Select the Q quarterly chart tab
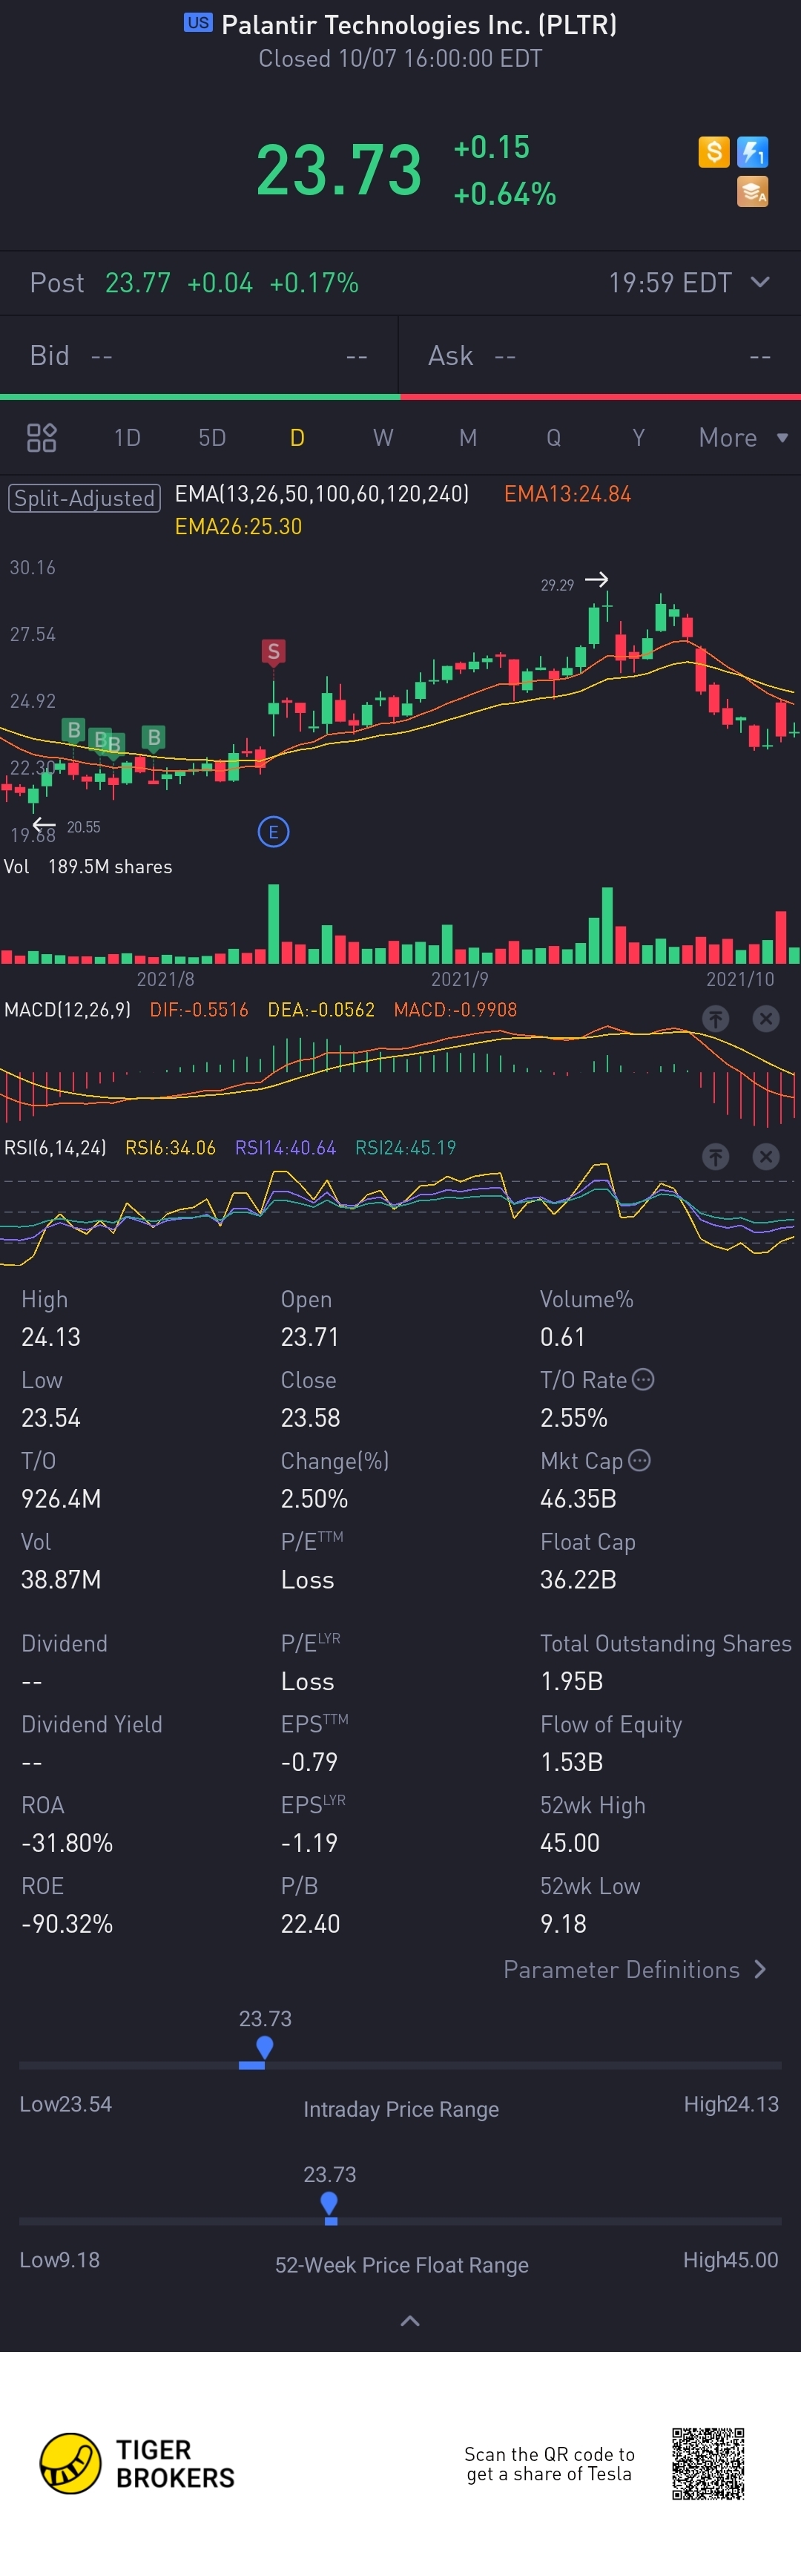This screenshot has width=801, height=2576. 553,437
